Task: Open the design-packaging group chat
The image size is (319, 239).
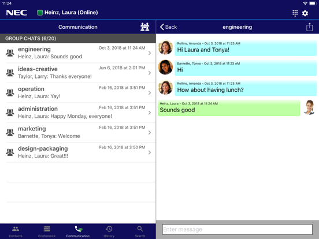Action: point(78,152)
